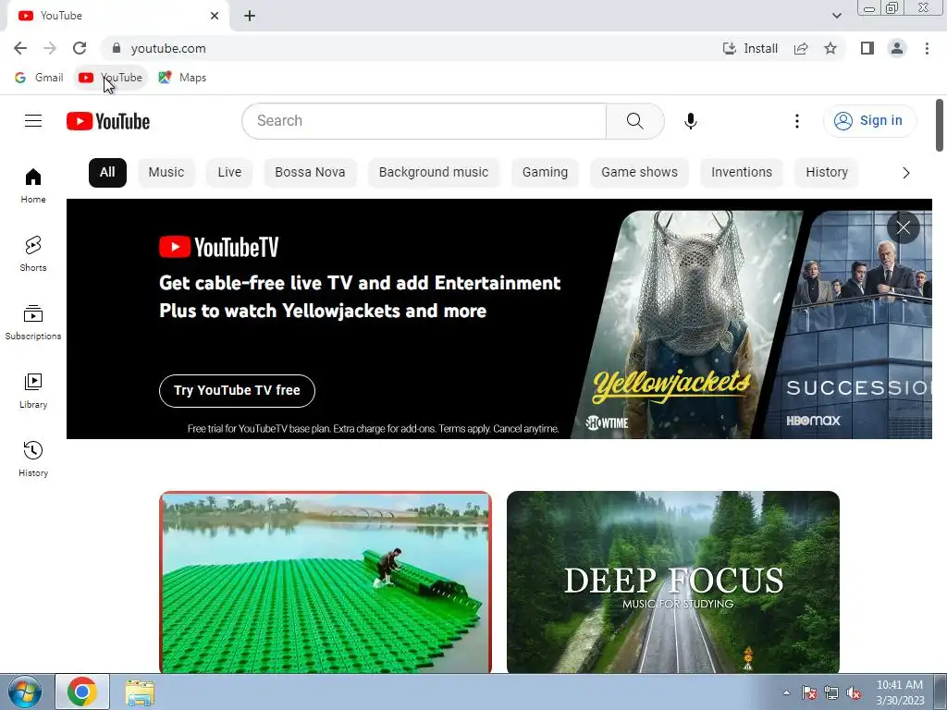Open the sidebar's History icon

(33, 459)
